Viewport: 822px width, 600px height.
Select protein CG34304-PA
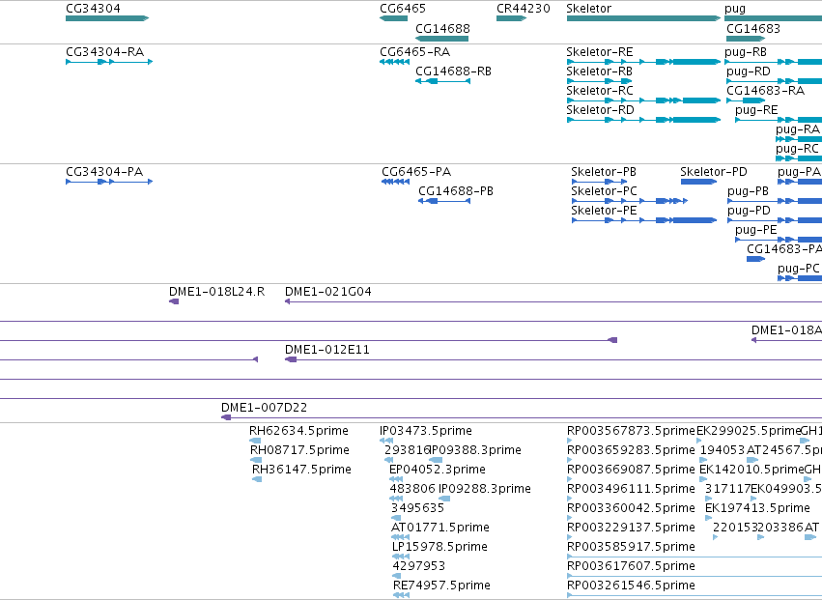click(x=109, y=182)
